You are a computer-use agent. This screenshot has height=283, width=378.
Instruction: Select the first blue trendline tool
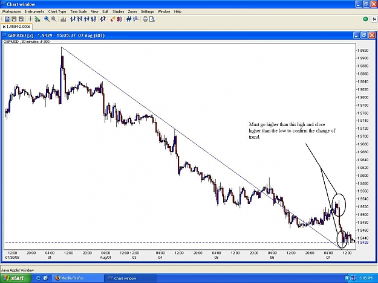(73, 19)
